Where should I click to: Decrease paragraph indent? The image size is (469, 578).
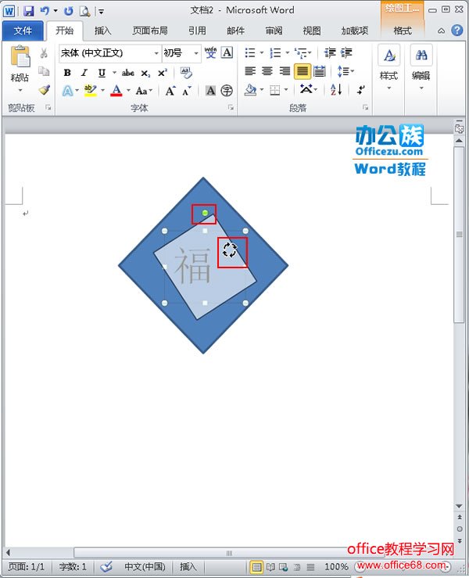[x=330, y=53]
